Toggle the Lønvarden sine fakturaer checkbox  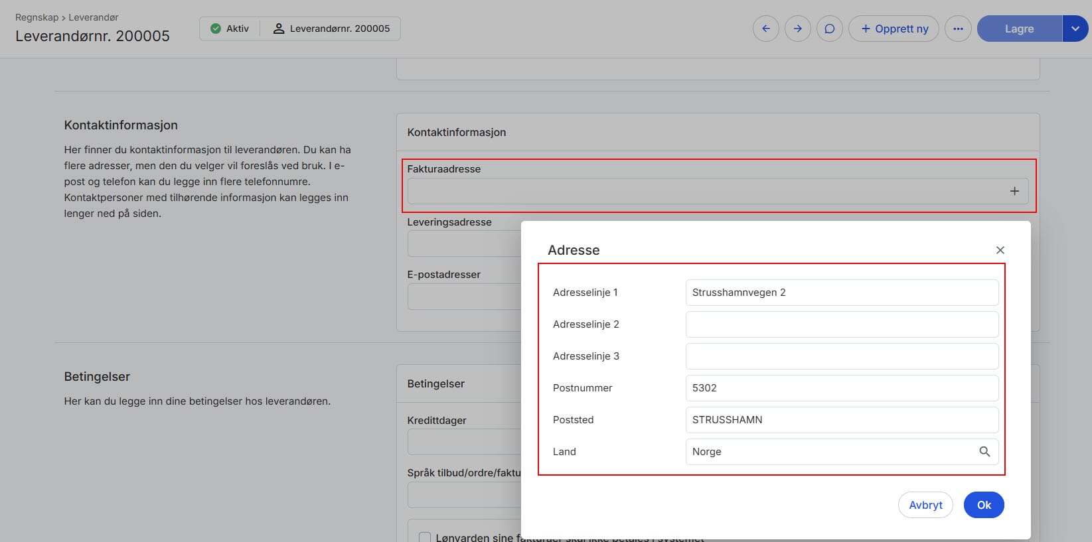pyautogui.click(x=425, y=537)
